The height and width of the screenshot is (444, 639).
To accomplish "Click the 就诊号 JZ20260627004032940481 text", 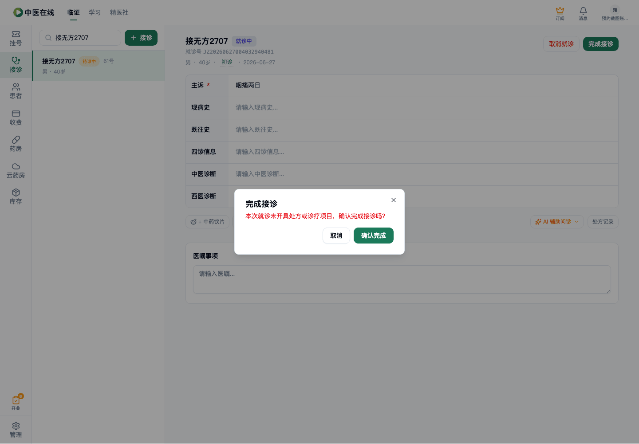I will pos(229,52).
